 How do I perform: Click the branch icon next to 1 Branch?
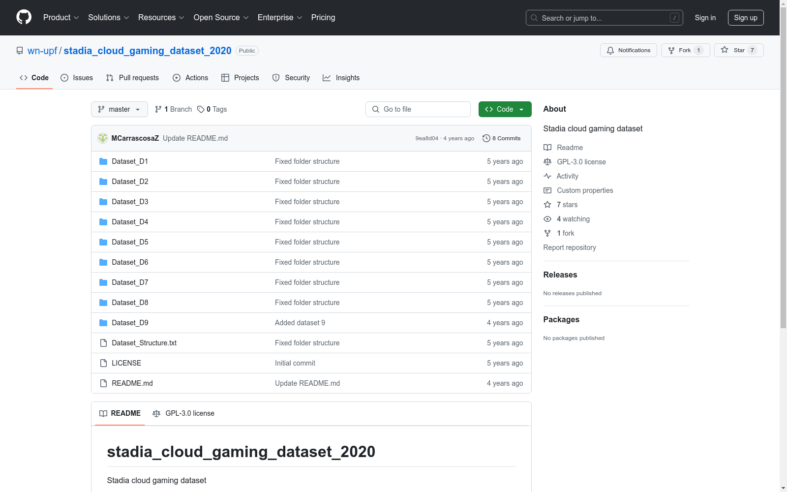158,109
